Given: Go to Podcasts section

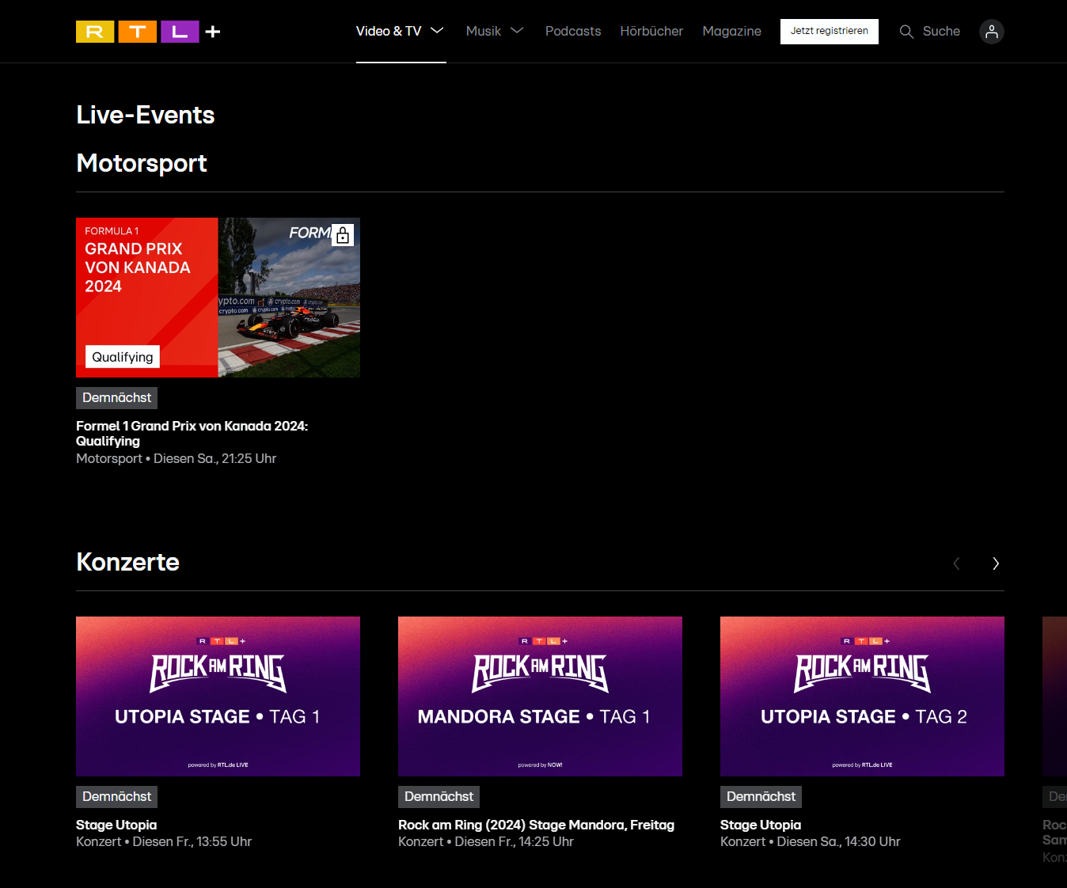Looking at the screenshot, I should [573, 31].
